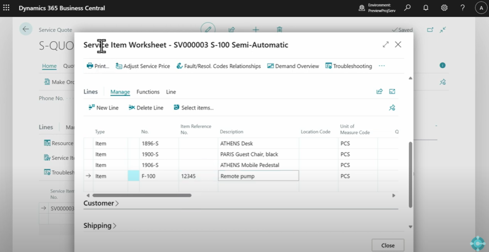Show more actions ellipsis in worksheet toolbar
This screenshot has height=252, width=489.
click(382, 66)
